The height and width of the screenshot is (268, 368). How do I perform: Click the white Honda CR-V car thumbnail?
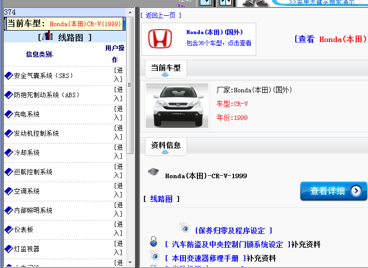click(177, 106)
